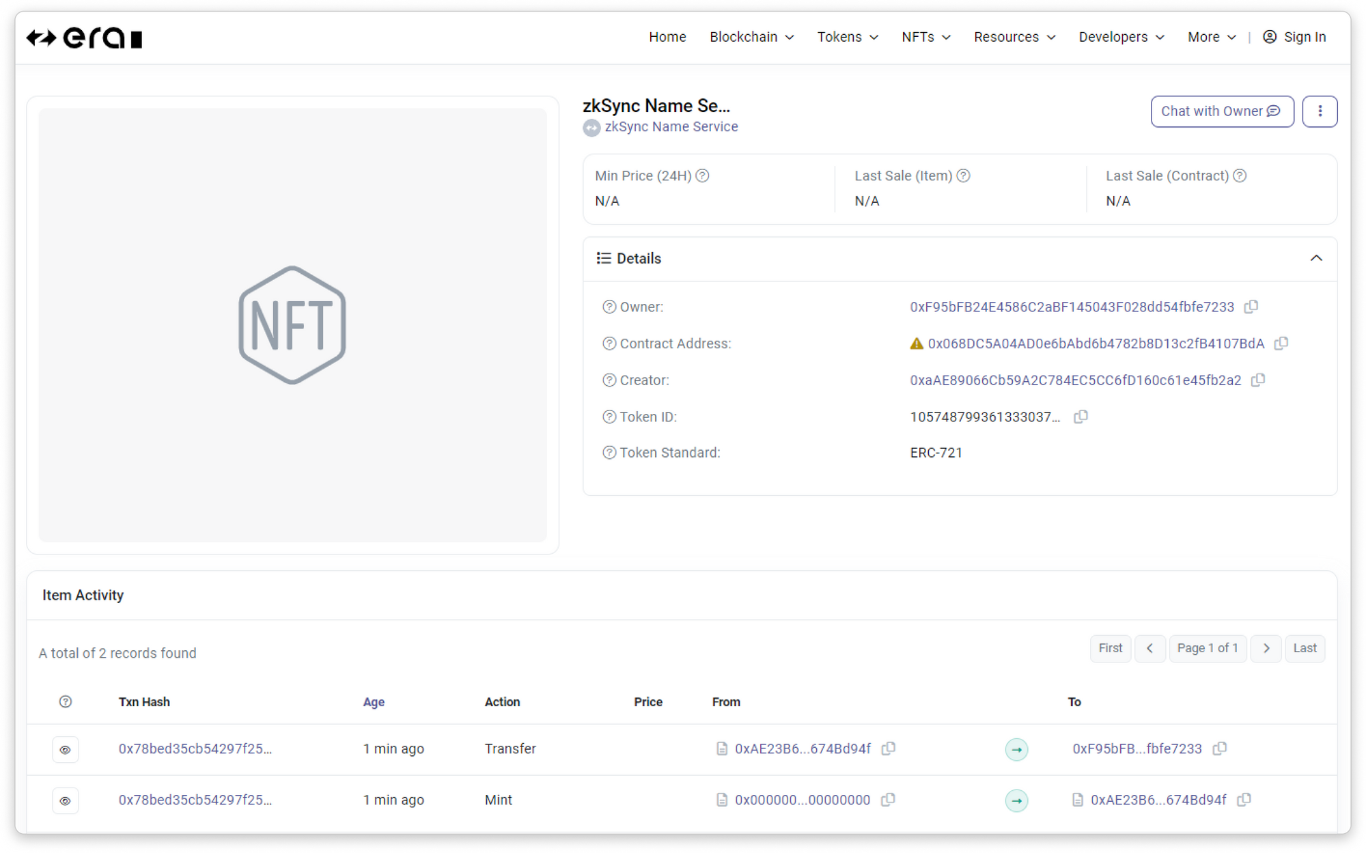This screenshot has height=853, width=1366.
Task: Go to the Home menu item
Action: point(667,37)
